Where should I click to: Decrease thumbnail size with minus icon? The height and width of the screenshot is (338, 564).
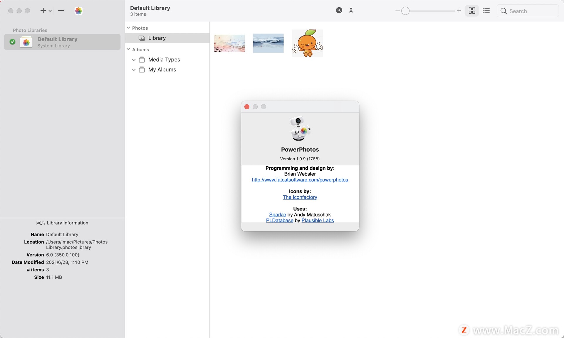click(x=397, y=11)
